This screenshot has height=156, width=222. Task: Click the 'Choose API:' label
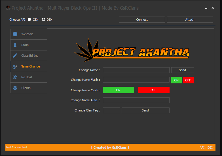[x=18, y=20]
